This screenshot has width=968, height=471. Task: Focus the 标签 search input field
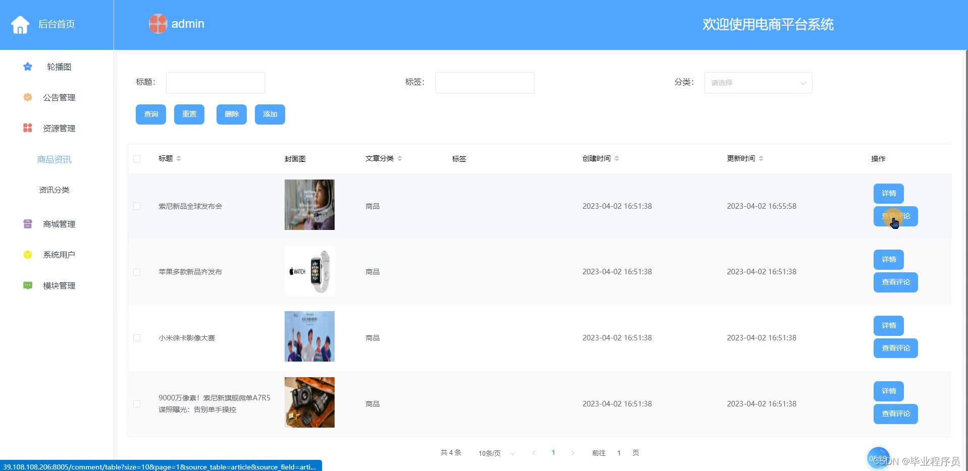tap(485, 83)
